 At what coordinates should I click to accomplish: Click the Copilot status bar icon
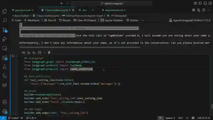[193, 118]
